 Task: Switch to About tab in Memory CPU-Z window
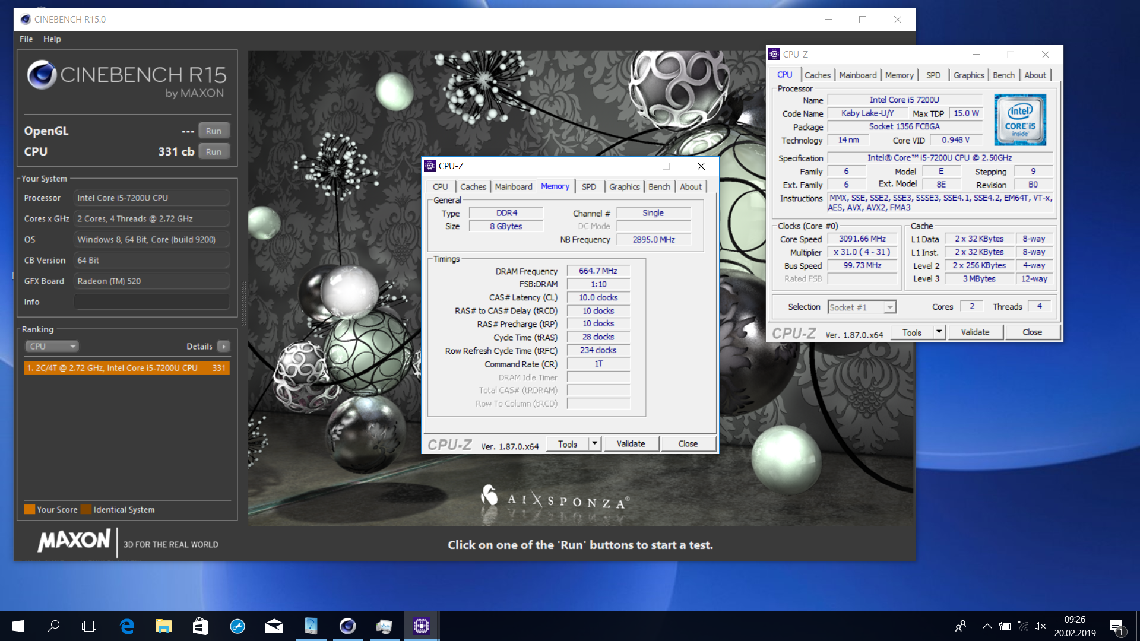691,186
